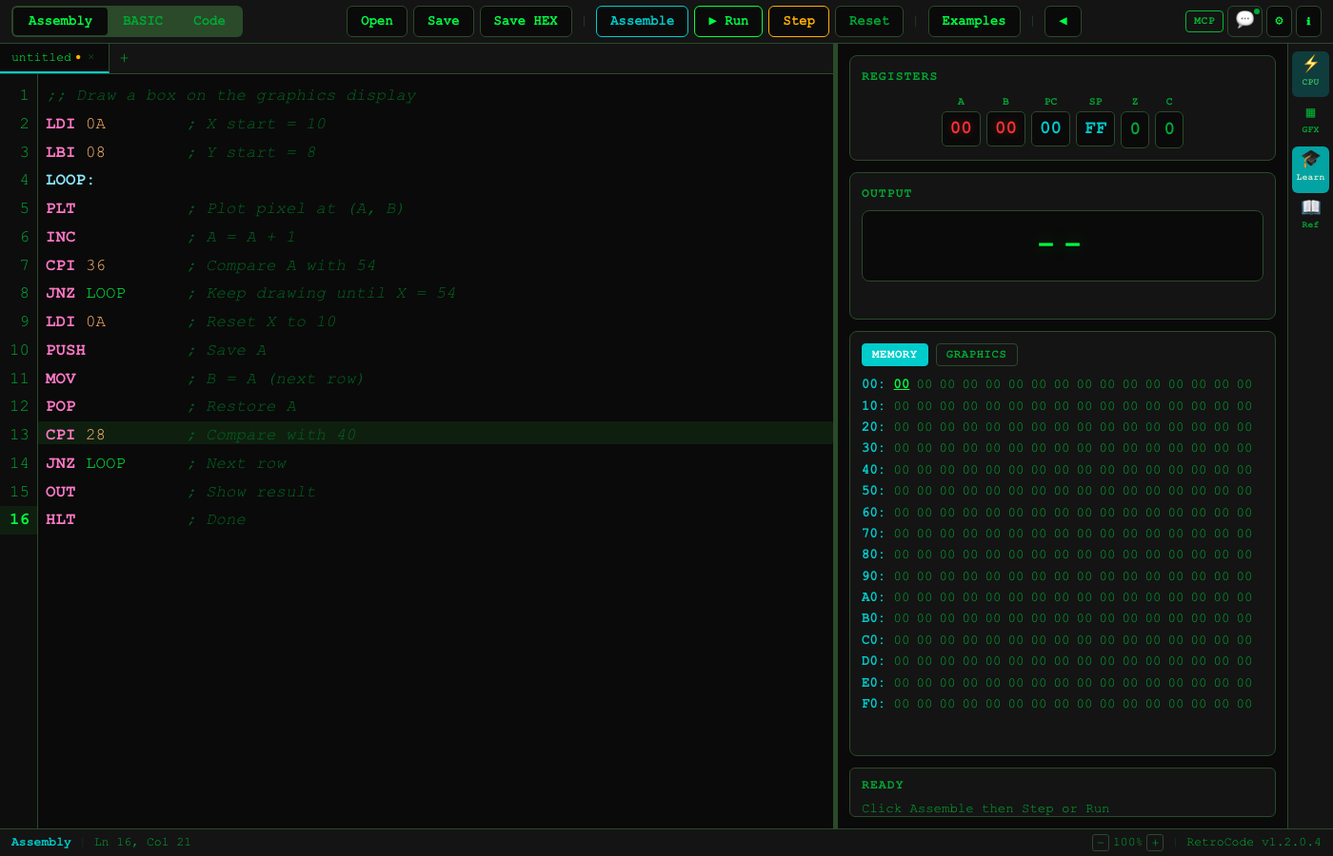1333x856 pixels.
Task: Run the assembled program
Action: (728, 20)
